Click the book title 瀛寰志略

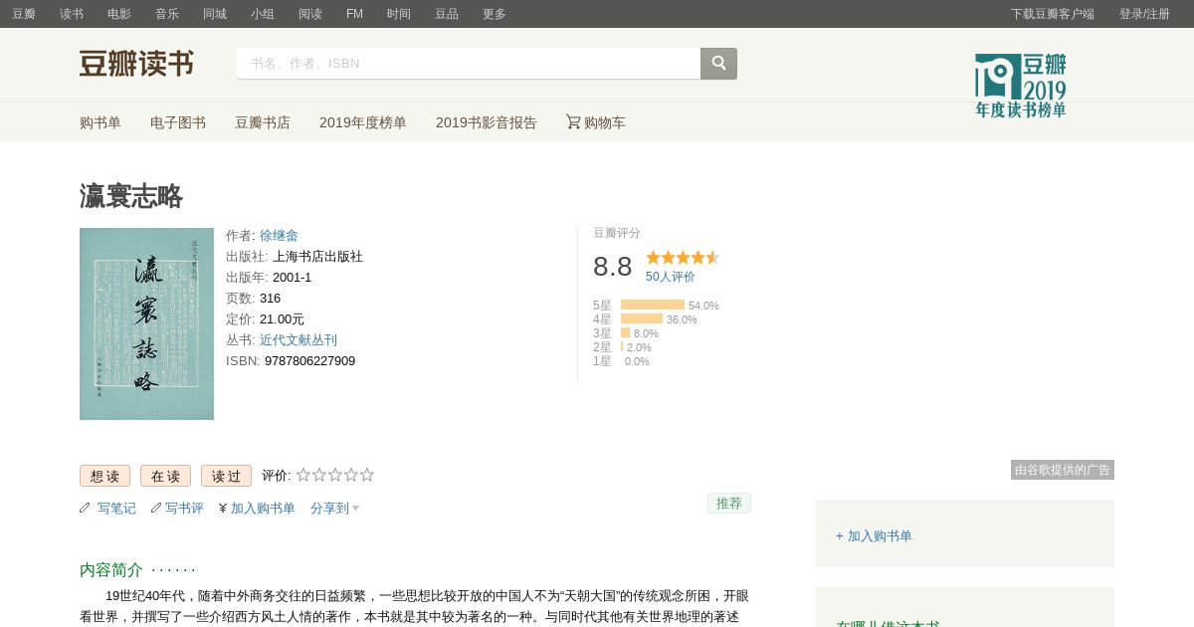(x=131, y=196)
